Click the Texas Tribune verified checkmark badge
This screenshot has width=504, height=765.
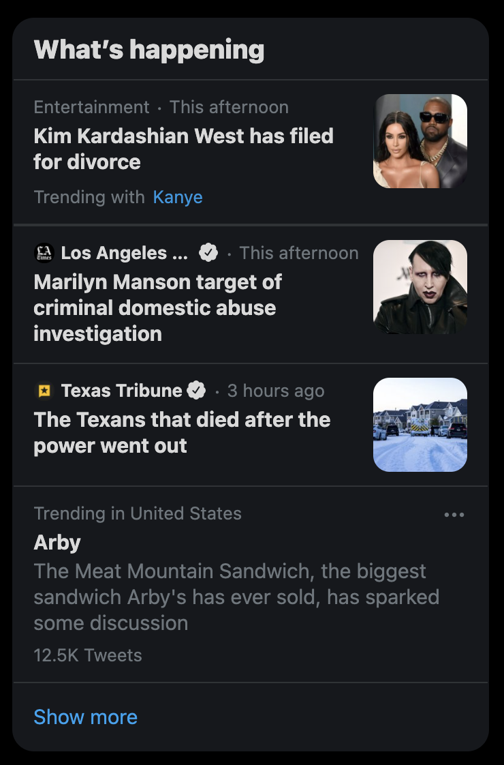click(x=196, y=390)
